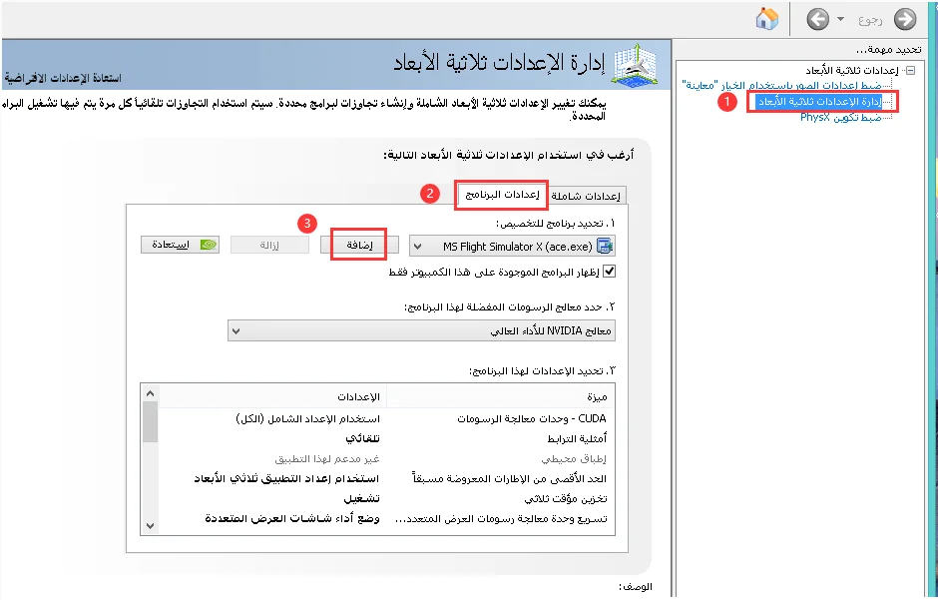Viewport: 938px width, 600px height.
Task: Click the استعادة button
Action: click(180, 245)
